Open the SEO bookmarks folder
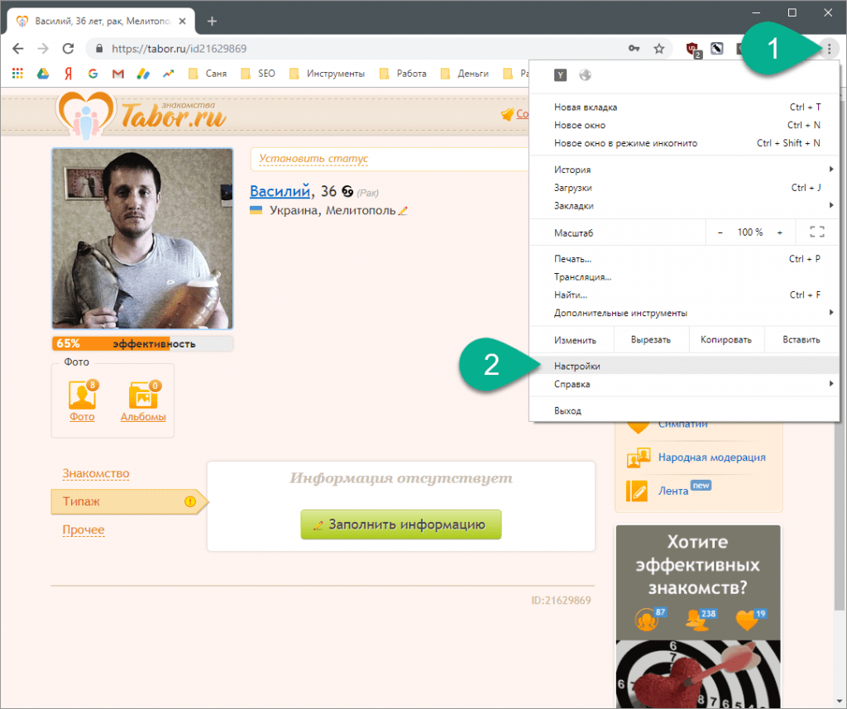The height and width of the screenshot is (709, 847). (x=258, y=74)
